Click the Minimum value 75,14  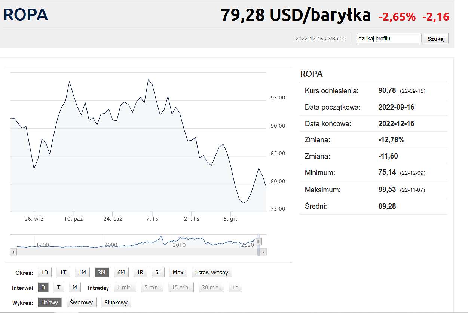[387, 173]
